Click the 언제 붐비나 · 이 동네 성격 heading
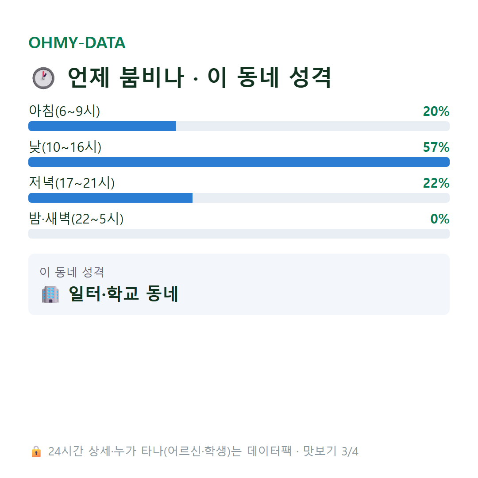The width and height of the screenshot is (478, 478). point(199,78)
